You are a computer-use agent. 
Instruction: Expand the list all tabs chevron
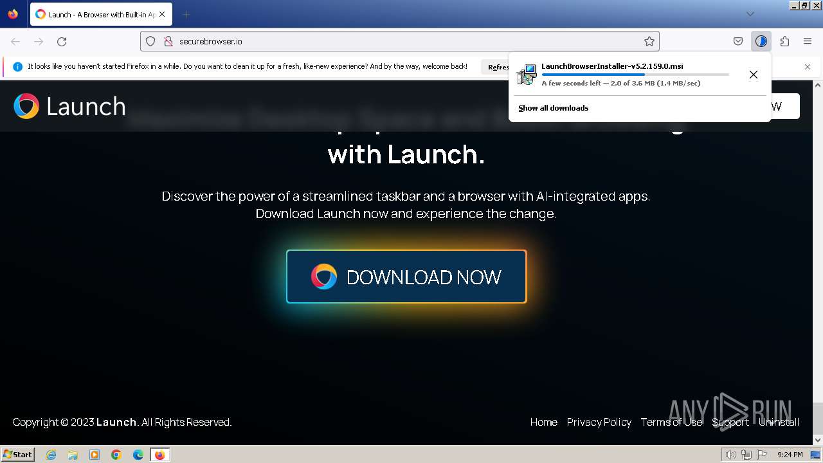coord(750,14)
